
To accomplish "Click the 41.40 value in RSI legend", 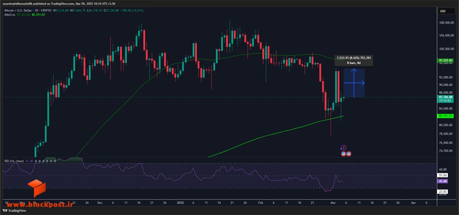I will pos(29,161).
